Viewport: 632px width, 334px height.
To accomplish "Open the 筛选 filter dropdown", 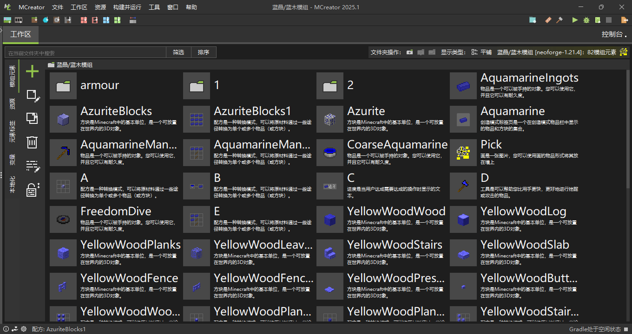I will click(178, 52).
